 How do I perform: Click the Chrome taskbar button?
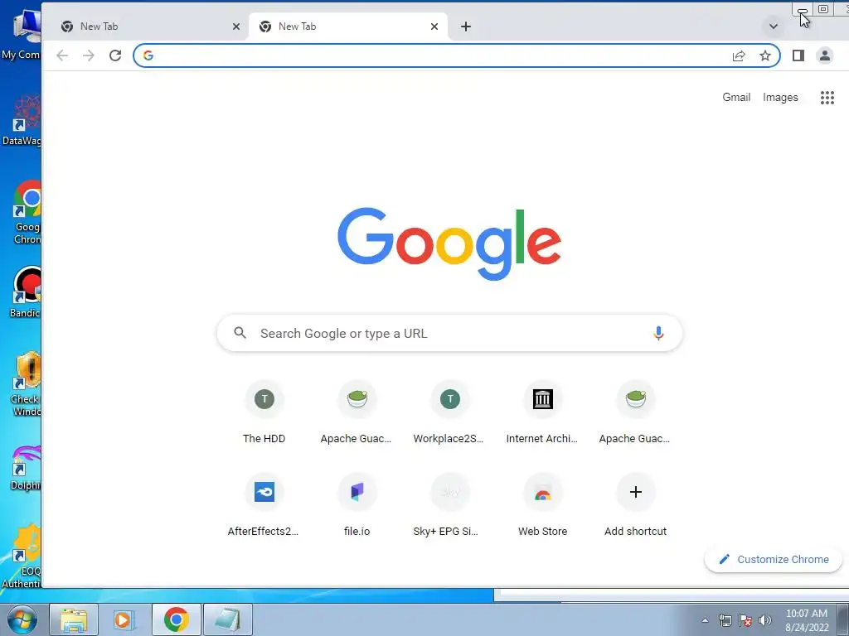tap(176, 619)
